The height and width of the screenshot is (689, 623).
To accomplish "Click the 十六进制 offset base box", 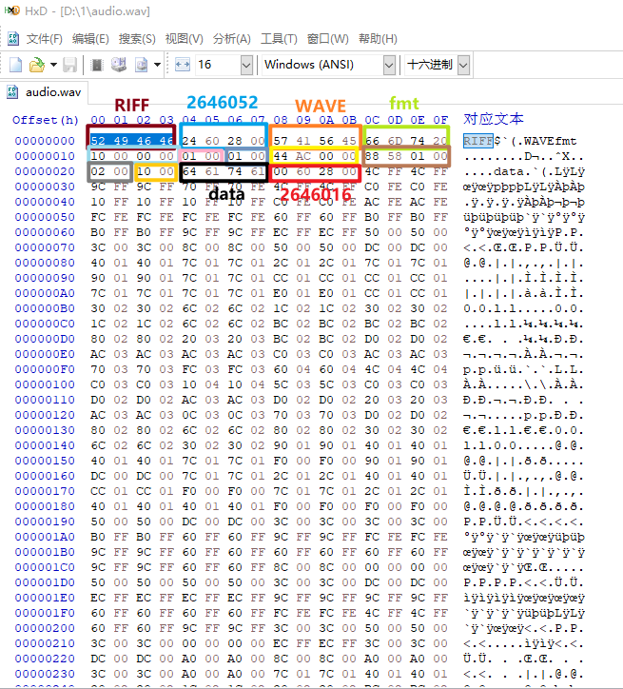I will [431, 65].
